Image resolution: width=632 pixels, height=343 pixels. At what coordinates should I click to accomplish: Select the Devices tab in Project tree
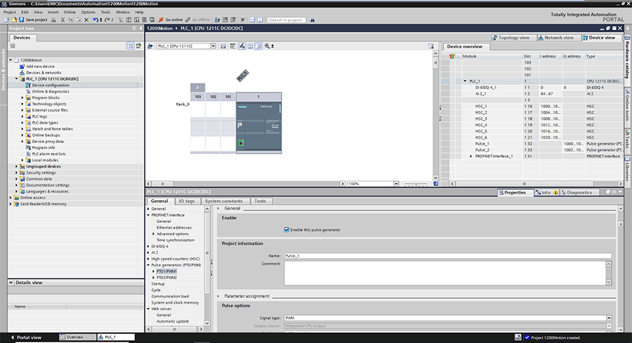point(22,37)
